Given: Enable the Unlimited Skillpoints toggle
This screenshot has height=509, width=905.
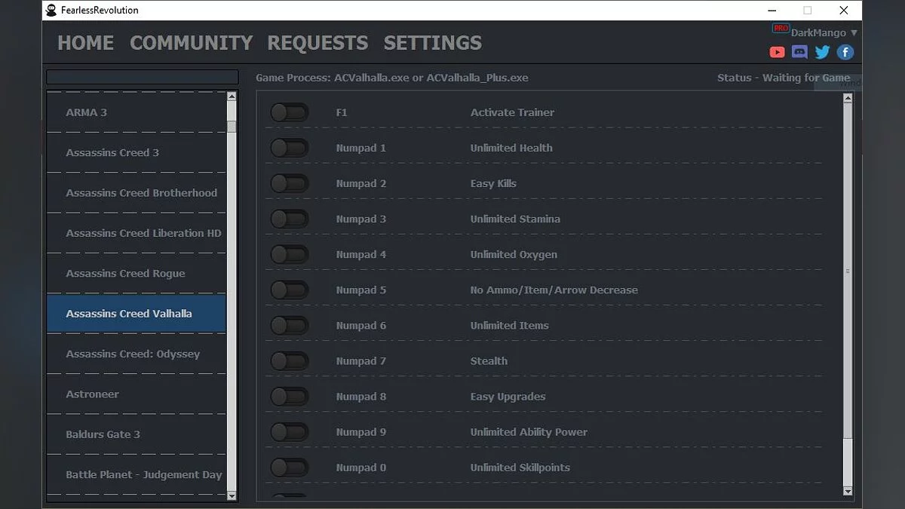Looking at the screenshot, I should [290, 467].
